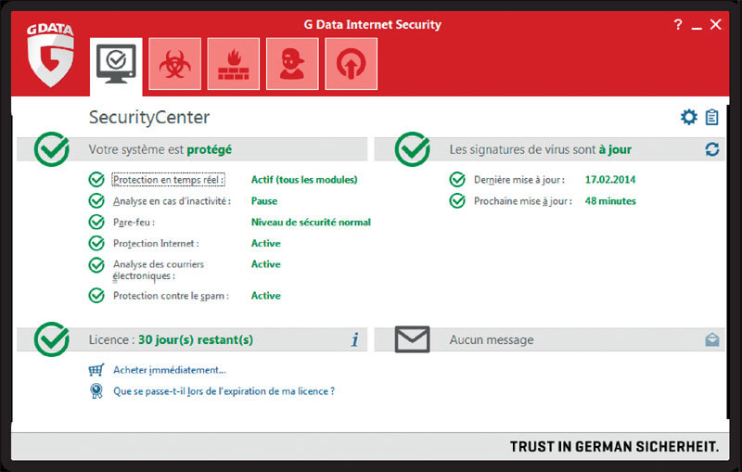
Task: Click the checkmark for Protection contre le spam
Action: [x=96, y=296]
